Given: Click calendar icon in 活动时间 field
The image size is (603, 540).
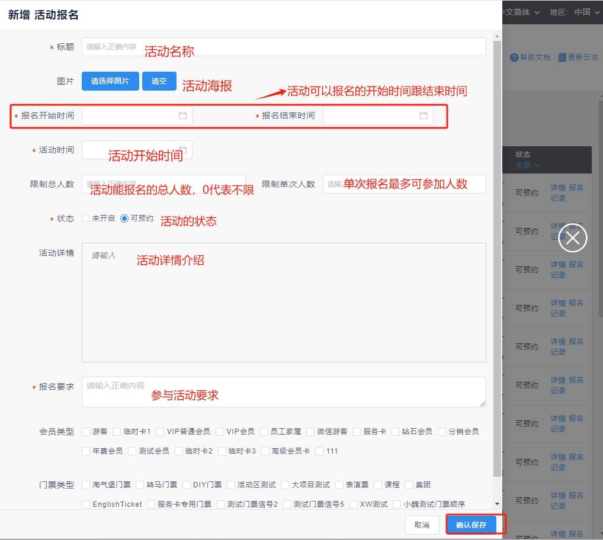Looking at the screenshot, I should (x=183, y=150).
